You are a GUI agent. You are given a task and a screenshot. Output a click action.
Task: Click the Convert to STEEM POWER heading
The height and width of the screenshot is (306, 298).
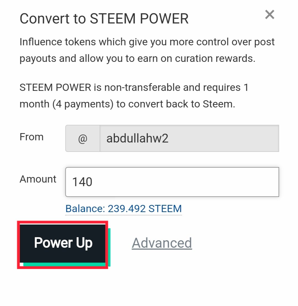click(104, 19)
